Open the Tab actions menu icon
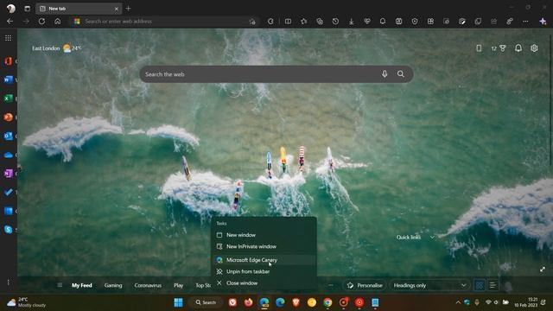553x311 pixels. pyautogui.click(x=27, y=9)
